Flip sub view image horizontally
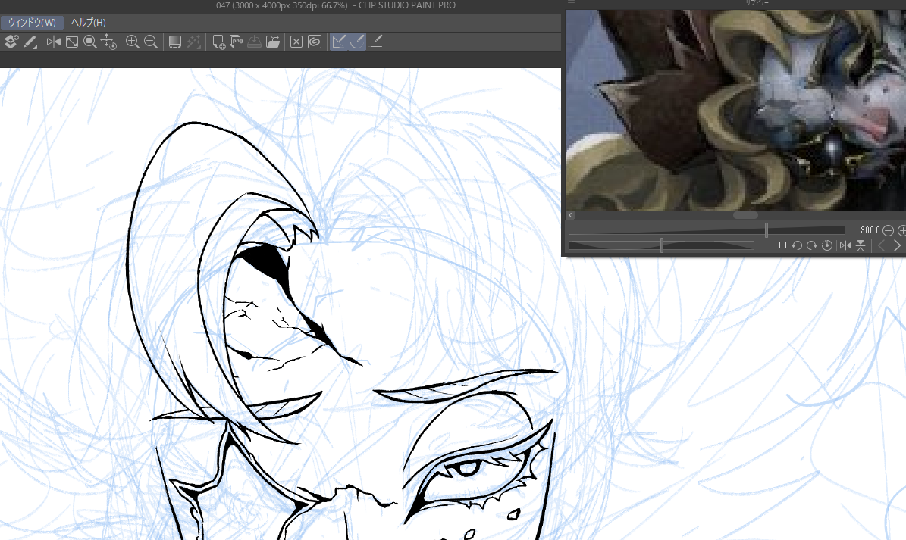 coord(845,245)
